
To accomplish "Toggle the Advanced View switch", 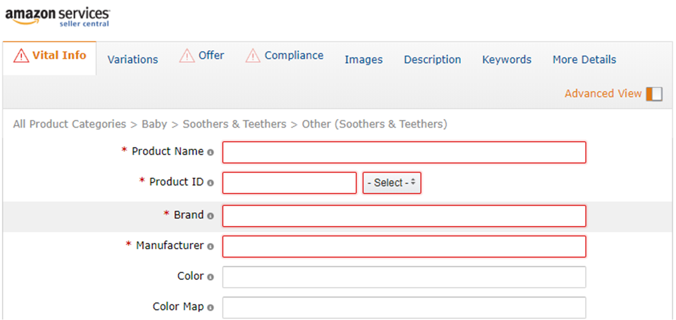I will click(654, 94).
